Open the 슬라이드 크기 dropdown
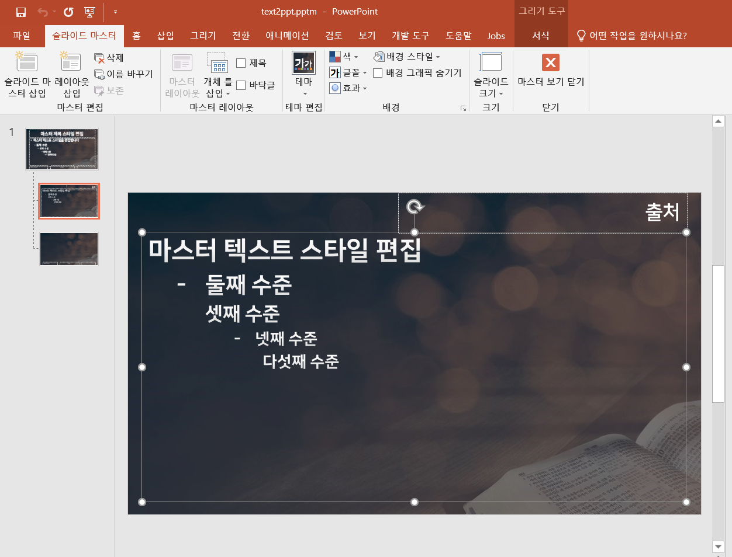 point(491,75)
